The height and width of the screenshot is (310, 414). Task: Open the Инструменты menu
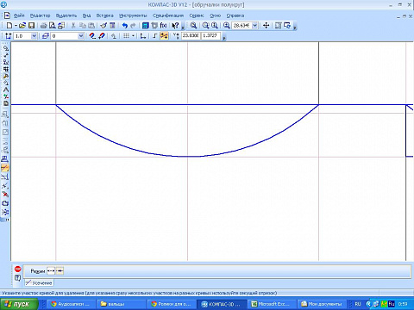tap(133, 15)
